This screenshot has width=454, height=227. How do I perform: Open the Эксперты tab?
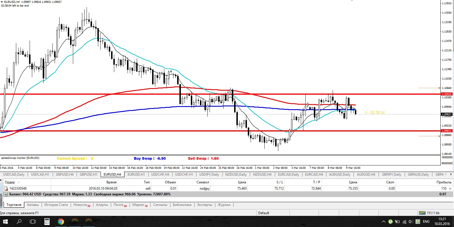tap(204, 205)
